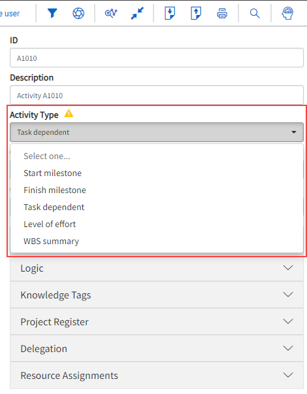Viewport: 307px width, 394px height.
Task: Open the path analysis graph icon
Action: (x=111, y=13)
